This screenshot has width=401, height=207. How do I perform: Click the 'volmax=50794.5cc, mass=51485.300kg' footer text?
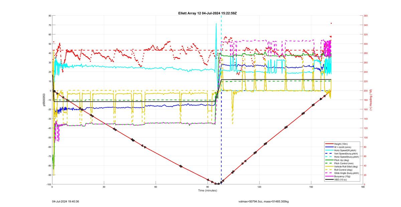(x=264, y=201)
